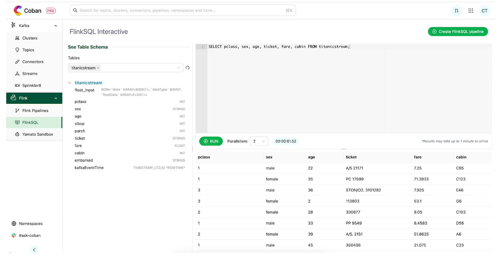Click ticket cell STON/O2. 3101282
This screenshot has width=503, height=257.
pyautogui.click(x=363, y=190)
